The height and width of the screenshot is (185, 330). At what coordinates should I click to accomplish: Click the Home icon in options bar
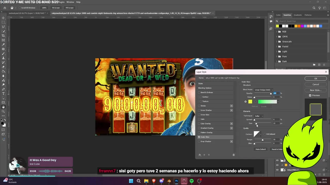(x=5, y=8)
